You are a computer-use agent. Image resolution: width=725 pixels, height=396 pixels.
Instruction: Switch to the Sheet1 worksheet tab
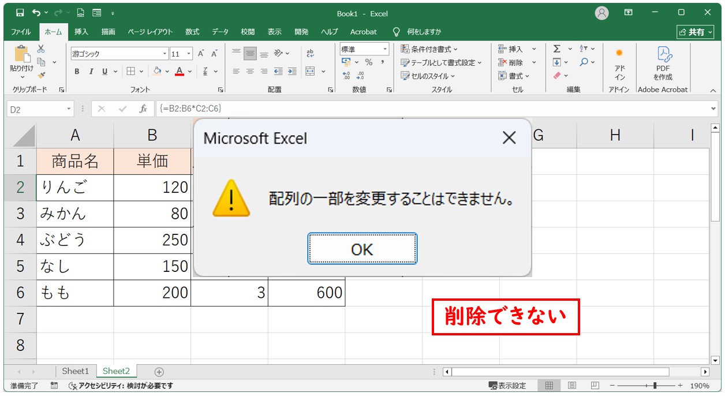click(x=76, y=371)
